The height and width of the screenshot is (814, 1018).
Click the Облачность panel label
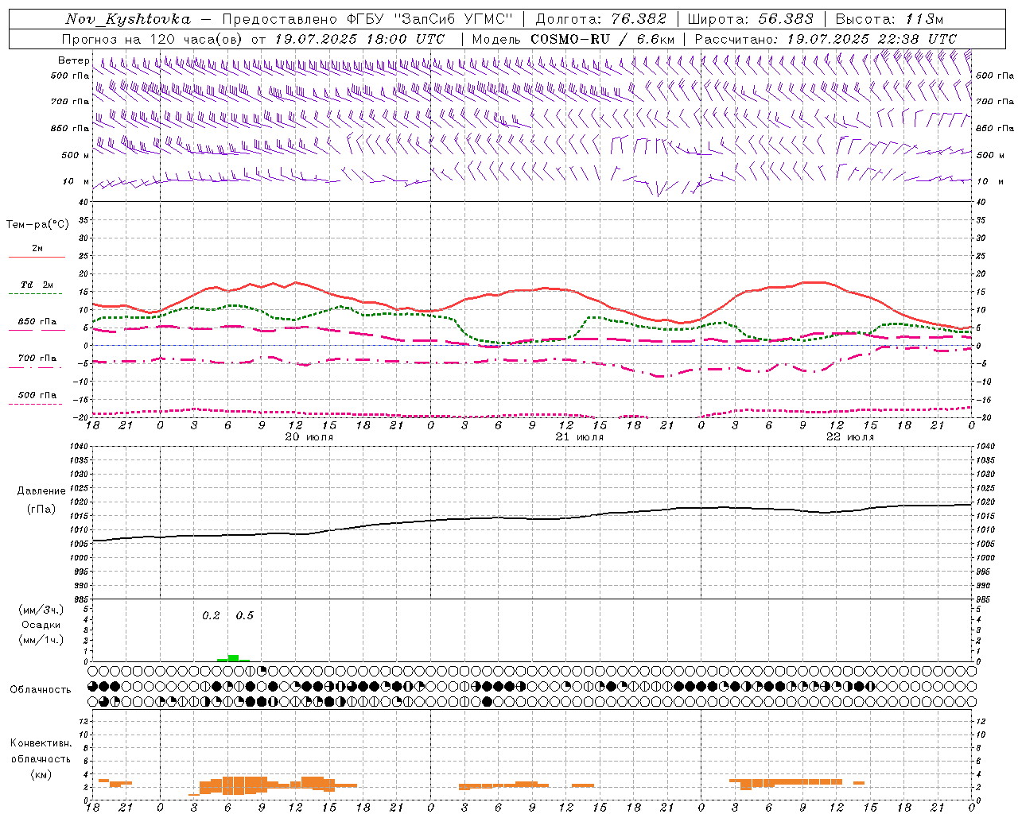pyautogui.click(x=41, y=689)
